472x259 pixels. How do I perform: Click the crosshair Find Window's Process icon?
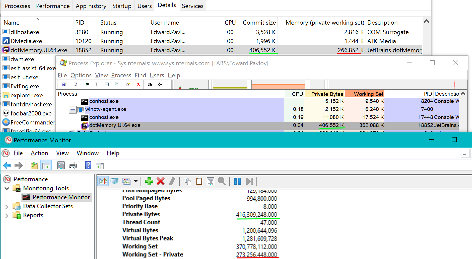click(160, 85)
